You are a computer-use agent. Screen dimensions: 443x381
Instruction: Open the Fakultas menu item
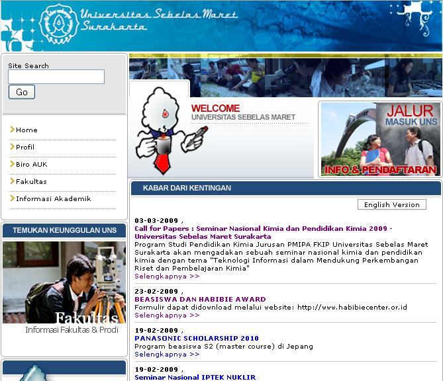click(31, 181)
